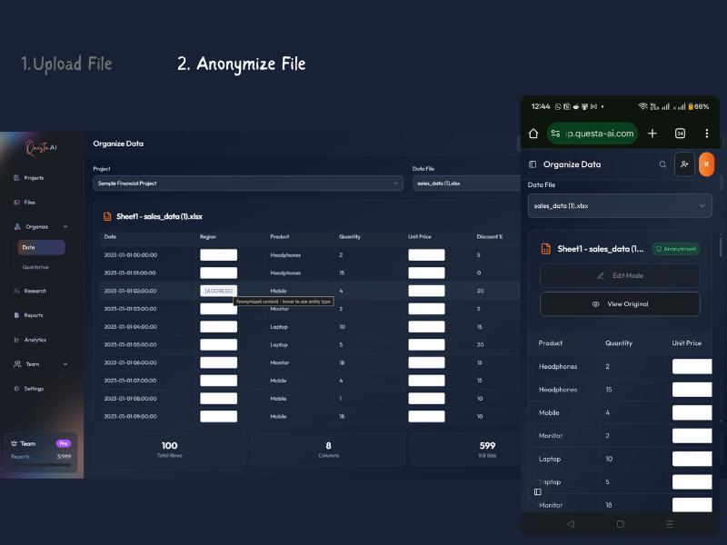The image size is (727, 545).
Task: Toggle sidebar icon left of Organize Data title
Action: coord(533,164)
